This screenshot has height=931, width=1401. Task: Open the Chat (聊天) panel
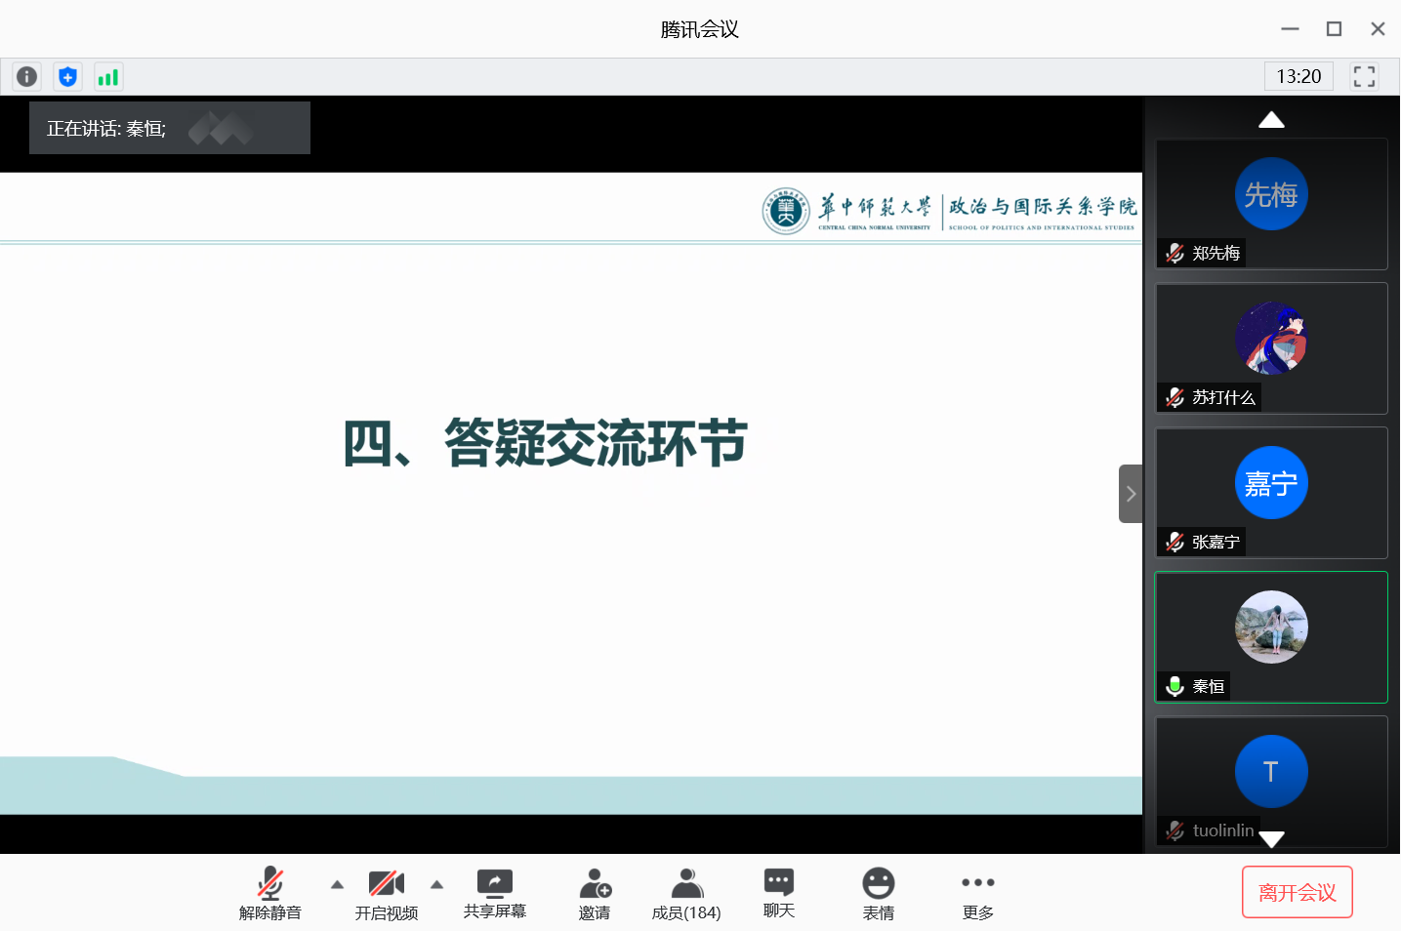click(779, 893)
